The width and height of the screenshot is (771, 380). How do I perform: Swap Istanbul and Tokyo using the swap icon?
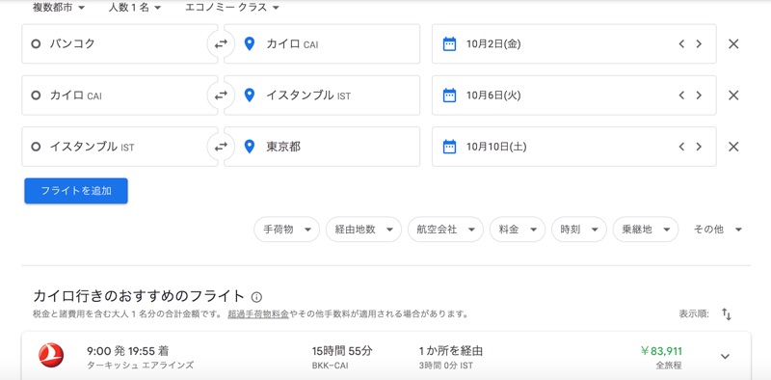coord(221,147)
